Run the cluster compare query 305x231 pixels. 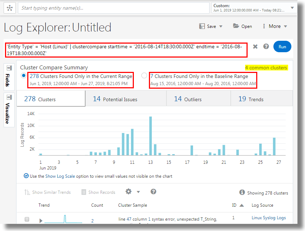point(282,46)
